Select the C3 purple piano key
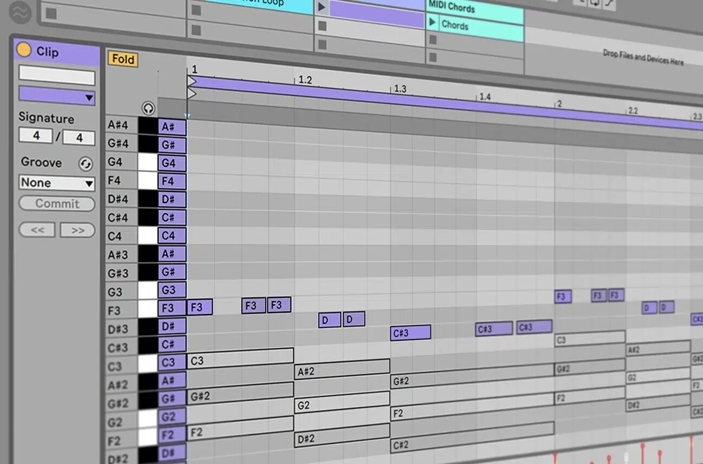The image size is (703, 464). [x=172, y=362]
